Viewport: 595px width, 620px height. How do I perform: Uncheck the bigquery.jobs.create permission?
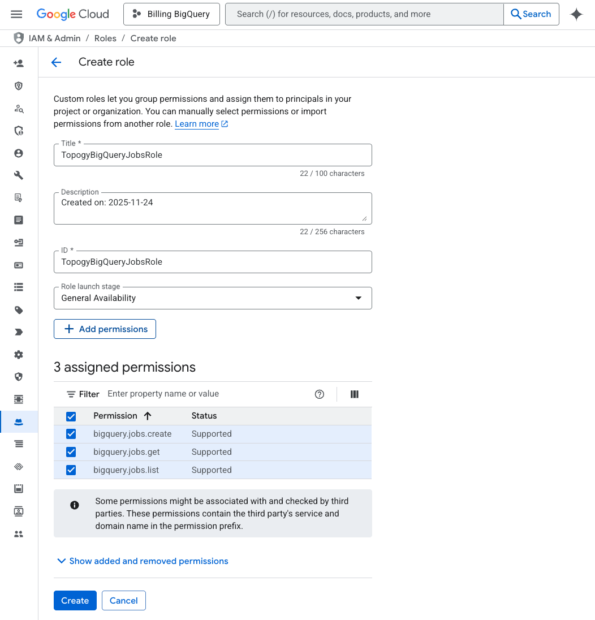[71, 434]
